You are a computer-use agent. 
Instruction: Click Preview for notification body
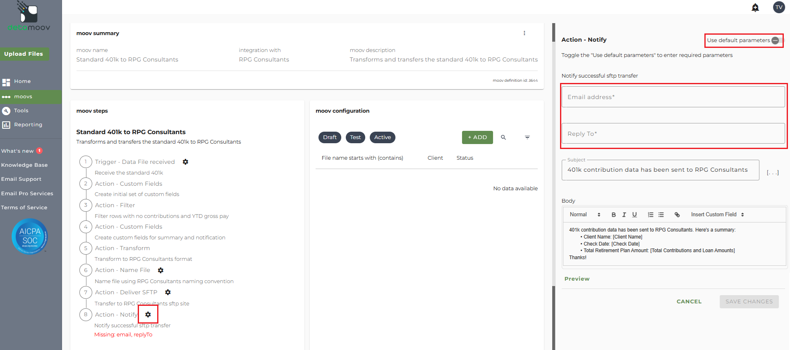coord(577,279)
